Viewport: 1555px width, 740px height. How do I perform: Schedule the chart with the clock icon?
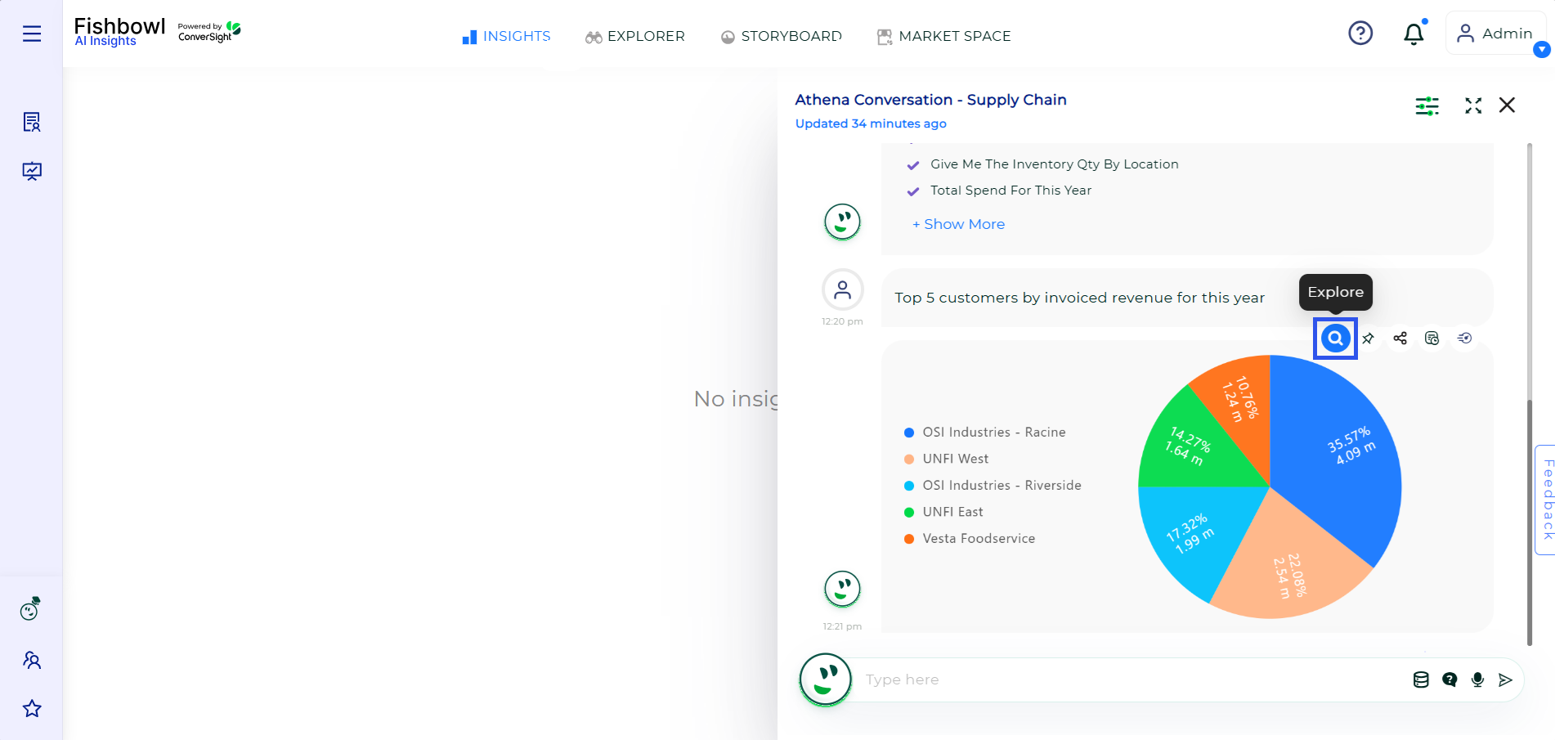1432,339
